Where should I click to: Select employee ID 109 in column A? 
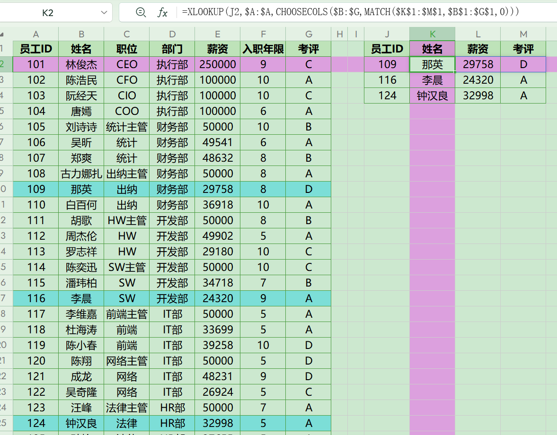36,189
